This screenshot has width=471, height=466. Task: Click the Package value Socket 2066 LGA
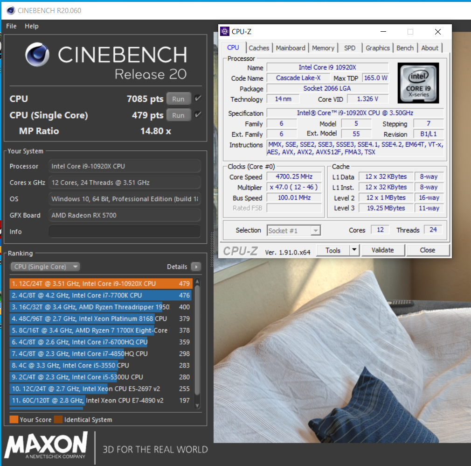327,88
